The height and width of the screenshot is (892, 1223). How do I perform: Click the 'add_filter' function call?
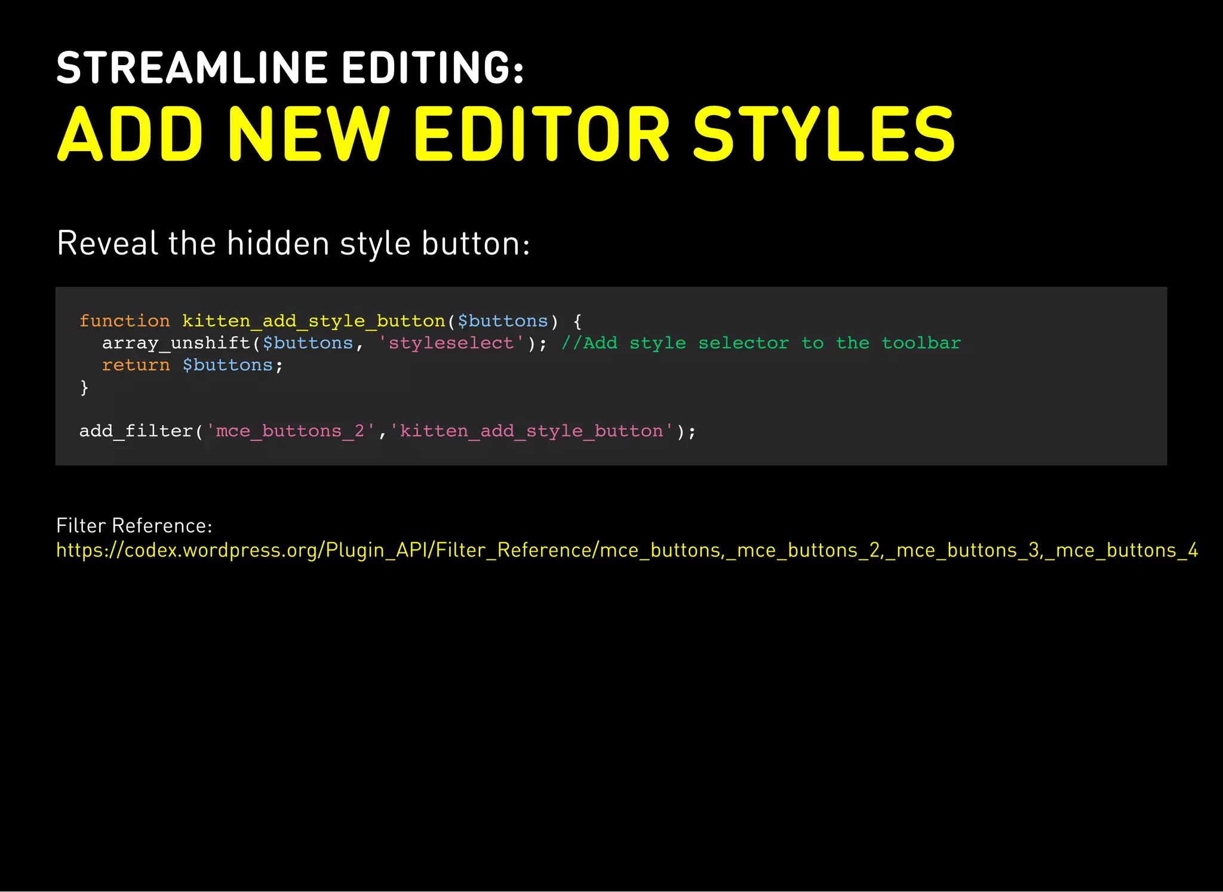pyautogui.click(x=136, y=431)
